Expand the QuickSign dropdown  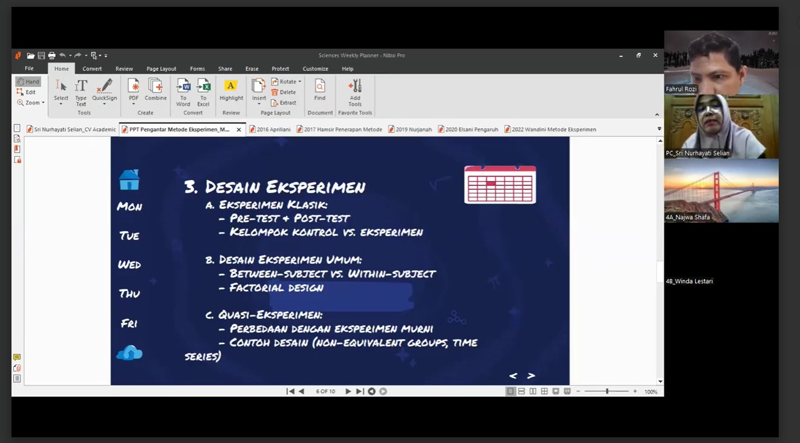(x=104, y=104)
